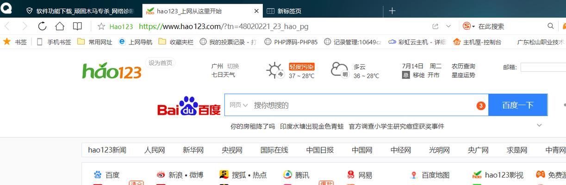
Task: Open the 新浪 • 微博 site link
Action: tap(180, 175)
